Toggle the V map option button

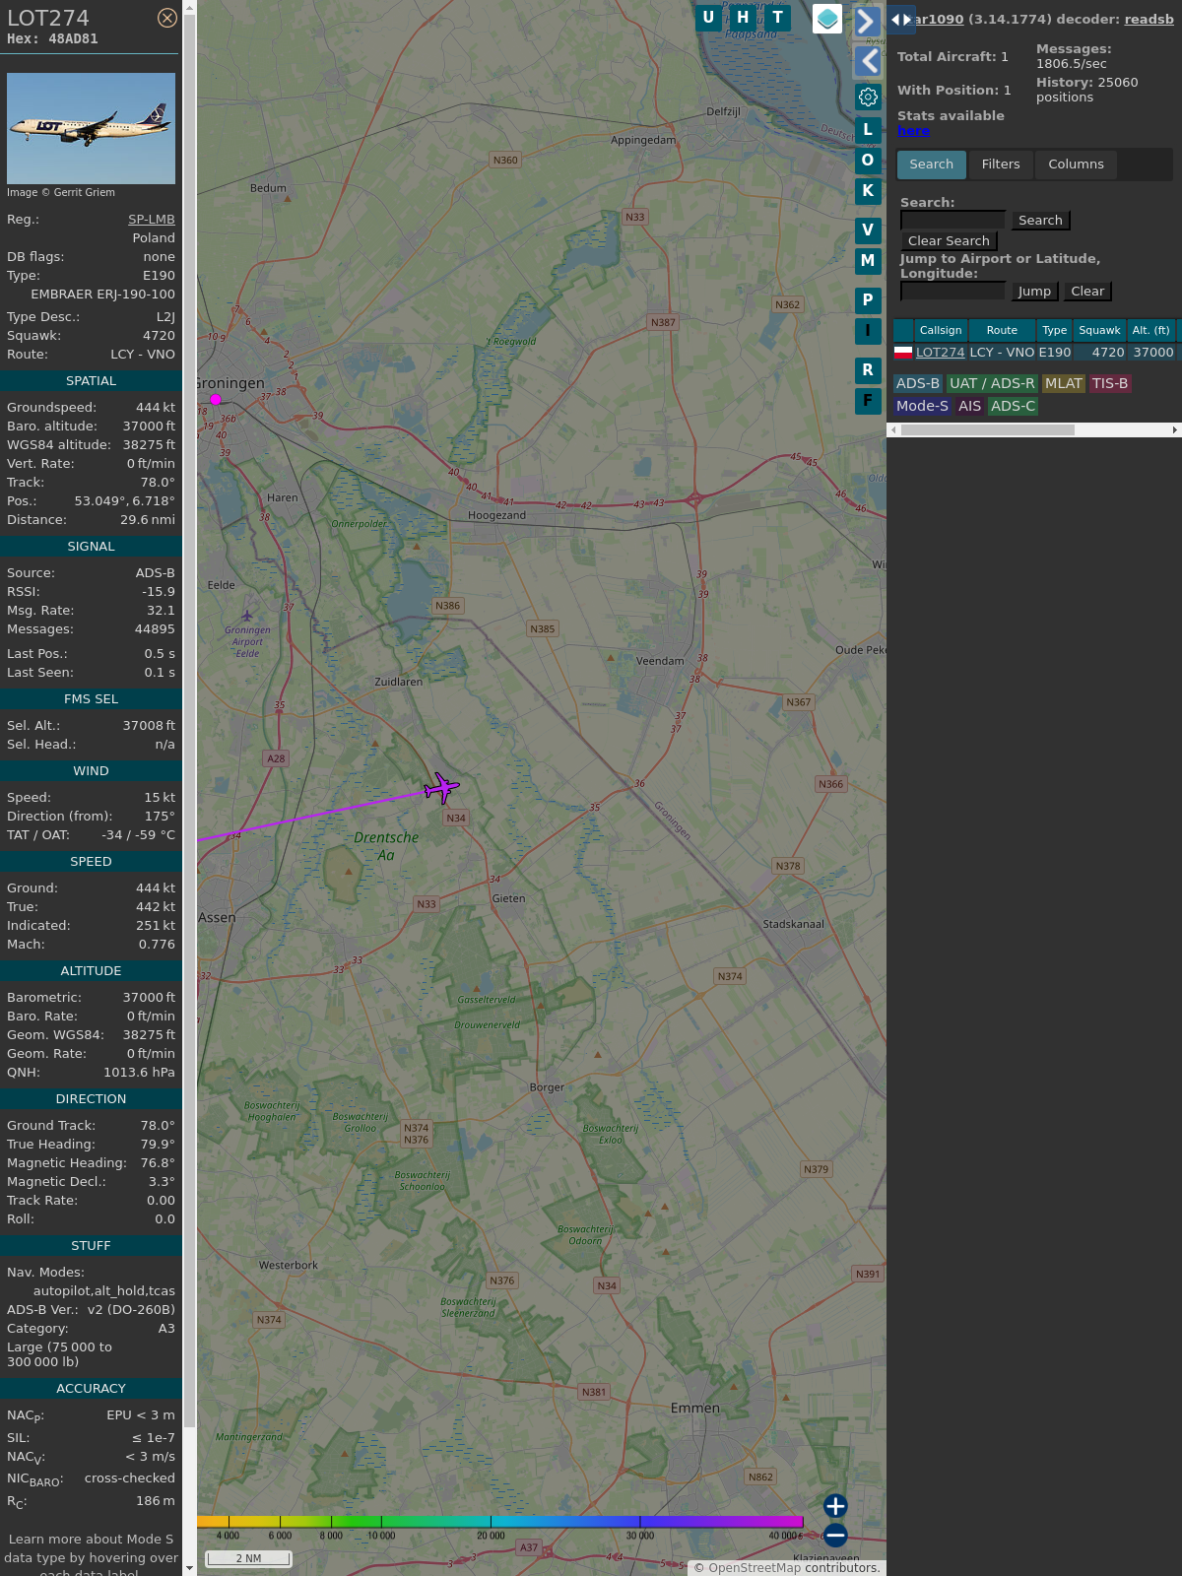(868, 230)
